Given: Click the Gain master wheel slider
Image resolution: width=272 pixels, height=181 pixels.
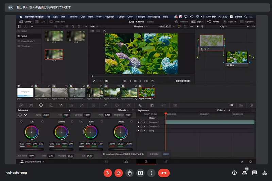Looking at the screenshot, I should point(91,149).
